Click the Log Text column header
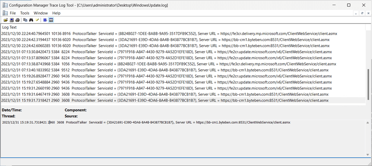The width and height of the screenshot is (372, 166). coord(183,27)
